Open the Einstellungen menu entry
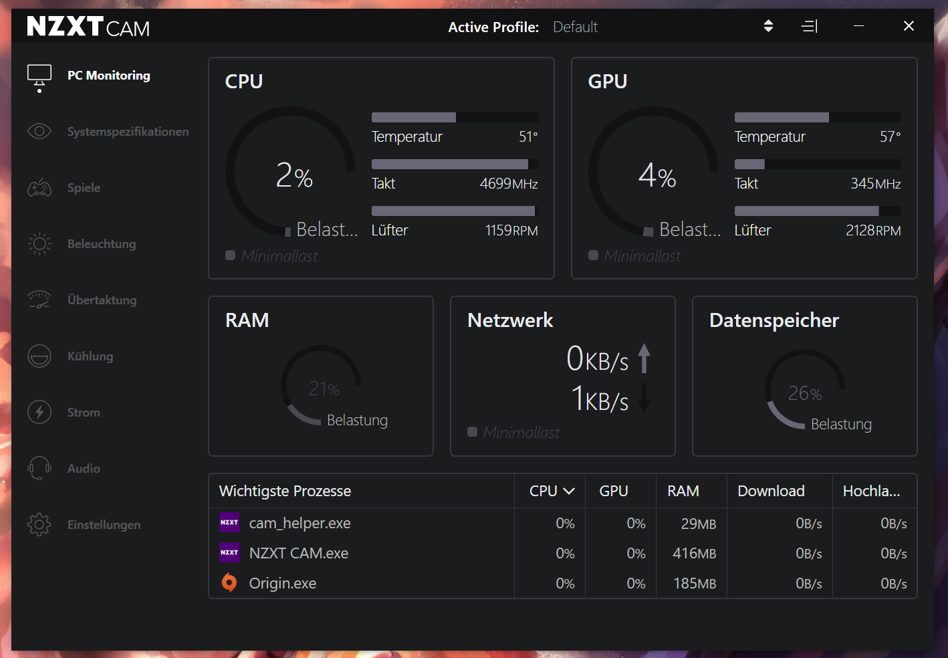The width and height of the screenshot is (948, 658). [104, 525]
